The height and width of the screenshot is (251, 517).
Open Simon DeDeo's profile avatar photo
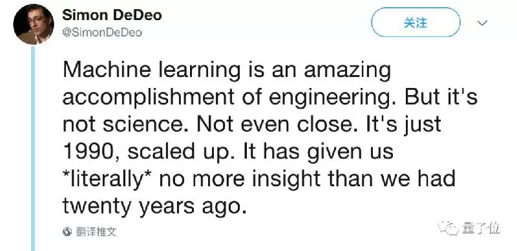pyautogui.click(x=34, y=24)
